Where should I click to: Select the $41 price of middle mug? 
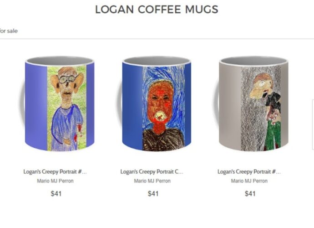point(153,194)
